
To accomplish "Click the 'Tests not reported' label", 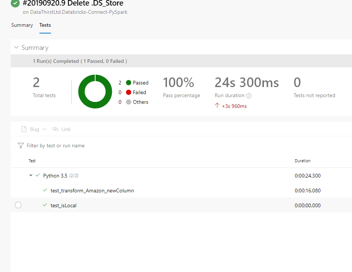I will point(314,95).
